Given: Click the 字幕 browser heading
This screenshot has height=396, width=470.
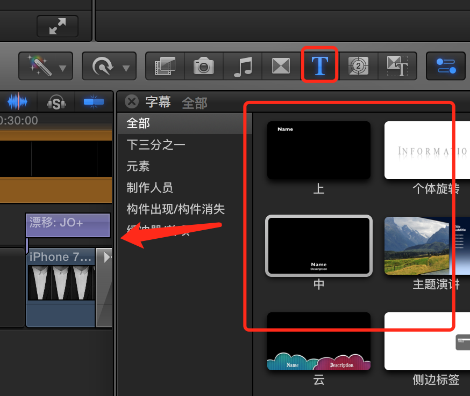Looking at the screenshot, I should (158, 102).
